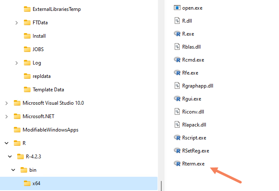Select the Rfe.exe file name
279x191 pixels.
190,73
